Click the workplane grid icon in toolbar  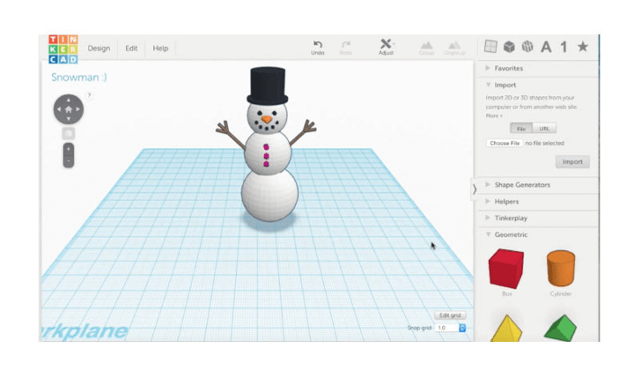(490, 48)
